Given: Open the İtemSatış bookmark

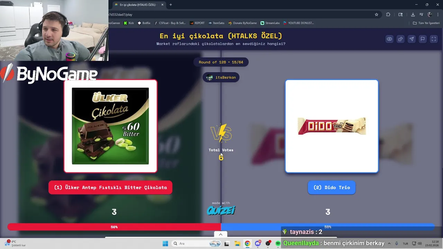Looking at the screenshot, I should (x=216, y=23).
